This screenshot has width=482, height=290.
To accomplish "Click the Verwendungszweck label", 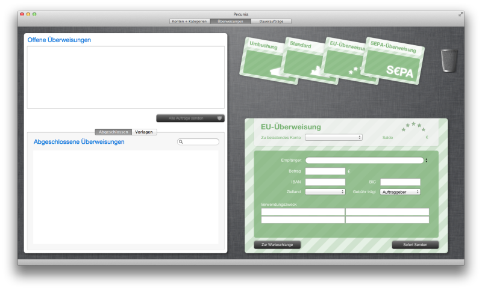I will [278, 205].
